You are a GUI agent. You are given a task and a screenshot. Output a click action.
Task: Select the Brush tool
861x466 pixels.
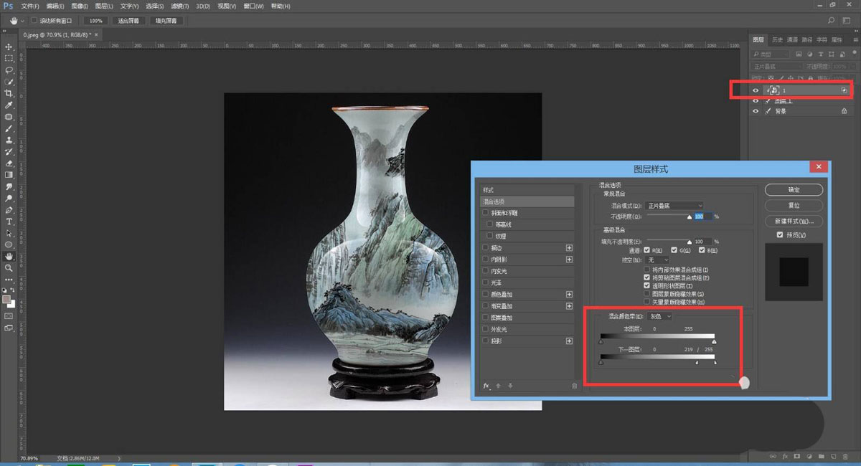point(9,128)
